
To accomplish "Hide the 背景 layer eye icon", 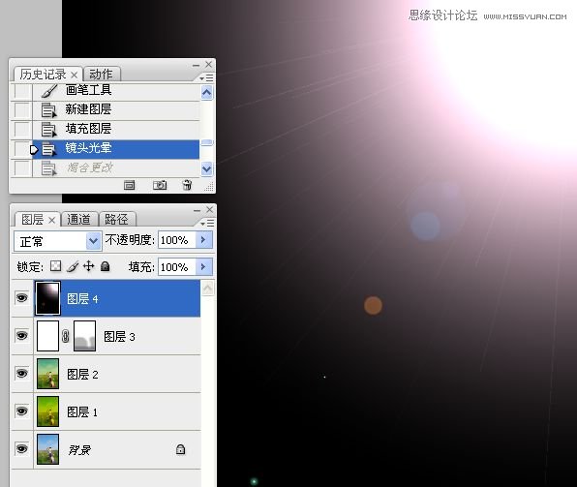I will (21, 448).
